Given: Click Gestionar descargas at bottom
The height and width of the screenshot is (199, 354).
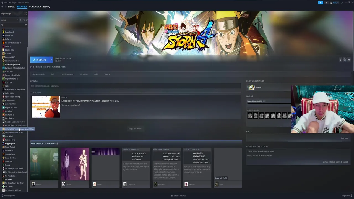Looking at the screenshot, I should click(x=178, y=196).
